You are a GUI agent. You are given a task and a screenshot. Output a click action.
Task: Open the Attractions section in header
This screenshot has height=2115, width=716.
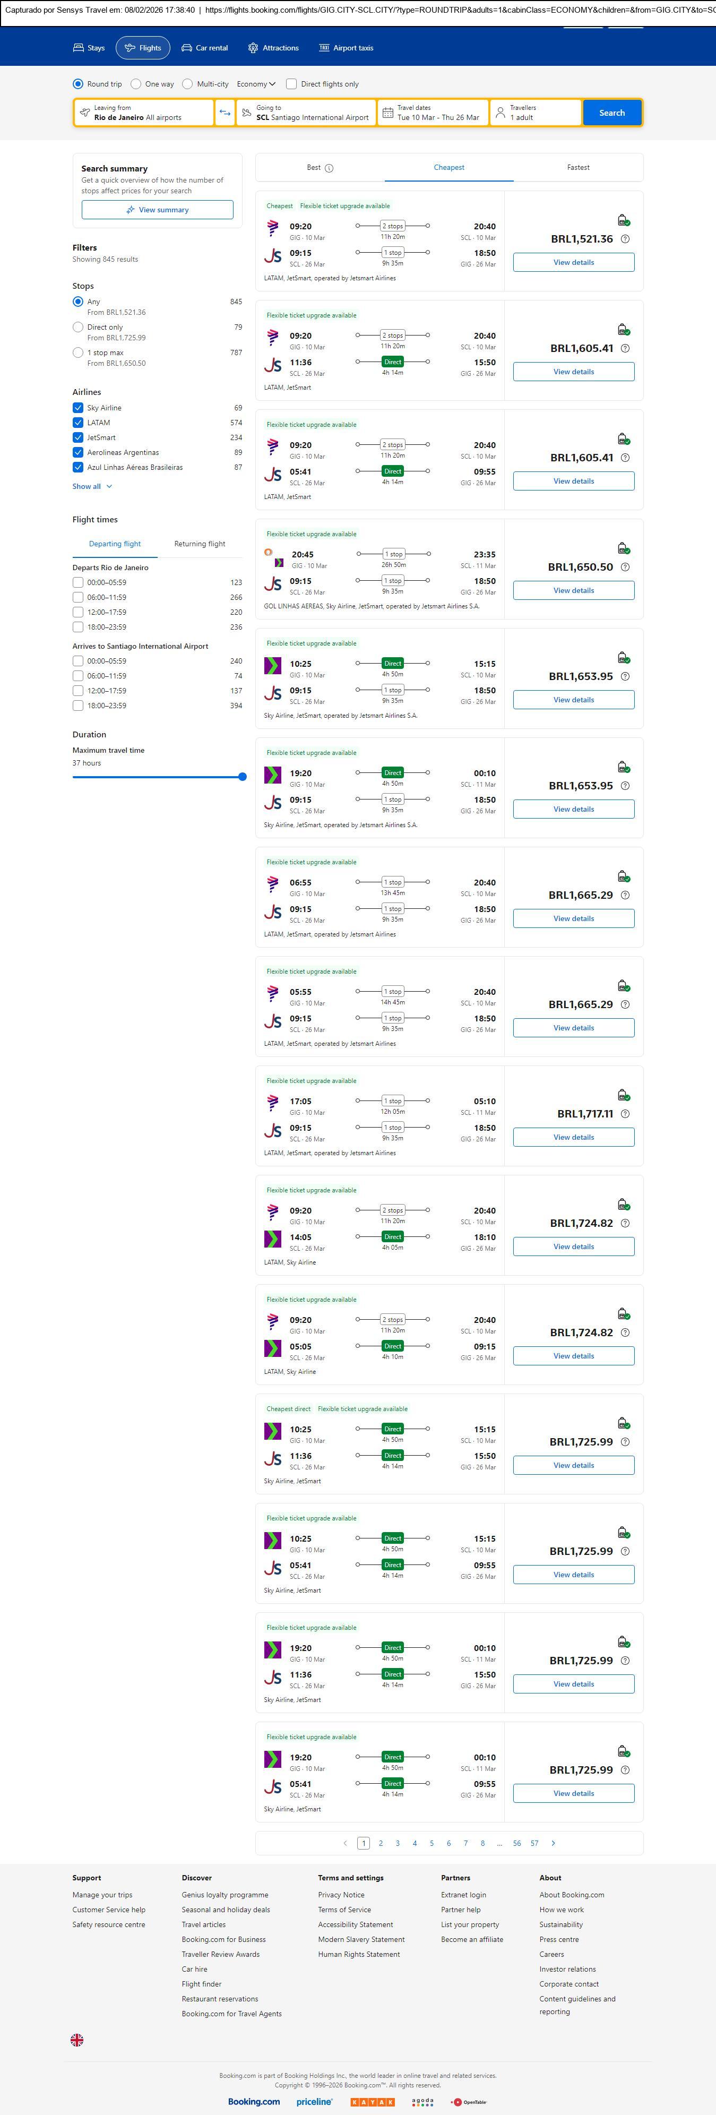273,48
